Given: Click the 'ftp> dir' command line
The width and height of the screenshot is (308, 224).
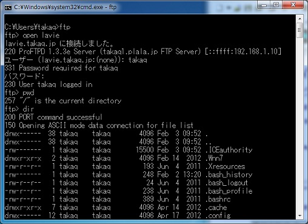Looking at the screenshot, I should pyautogui.click(x=19, y=109).
